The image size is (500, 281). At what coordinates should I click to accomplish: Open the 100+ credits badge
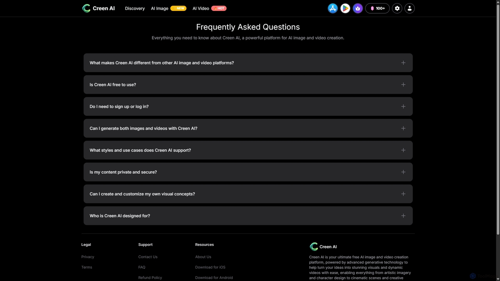click(x=377, y=8)
